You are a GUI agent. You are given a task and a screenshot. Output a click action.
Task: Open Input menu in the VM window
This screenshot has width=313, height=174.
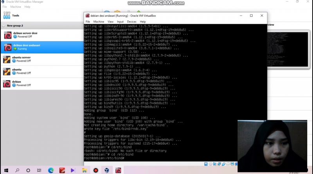(120, 22)
